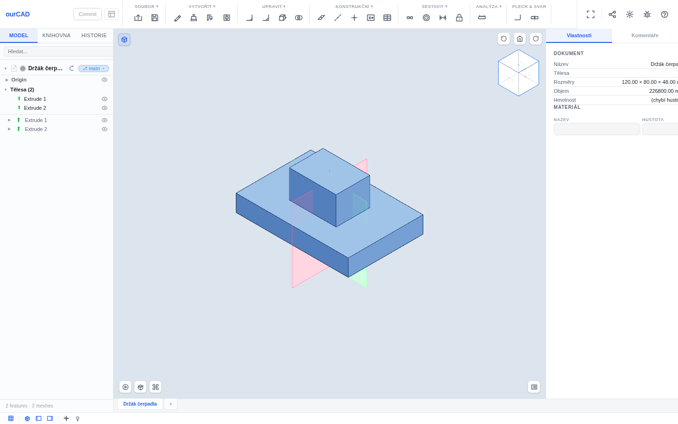Open the Vytvořit dropdown menu
The height and width of the screenshot is (424, 678).
coord(202,7)
